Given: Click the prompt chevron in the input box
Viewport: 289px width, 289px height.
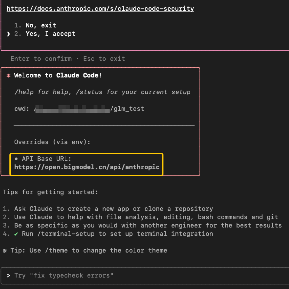Looking at the screenshot, I should point(8,275).
